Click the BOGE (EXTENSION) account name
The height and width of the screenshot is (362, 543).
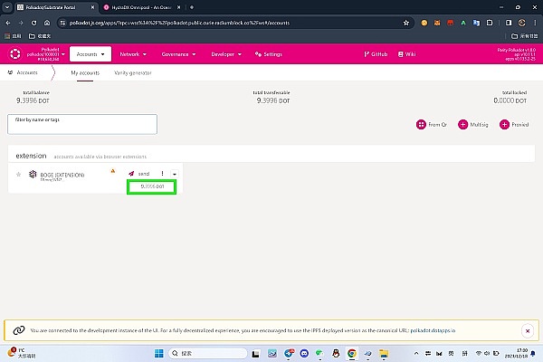coord(62,175)
